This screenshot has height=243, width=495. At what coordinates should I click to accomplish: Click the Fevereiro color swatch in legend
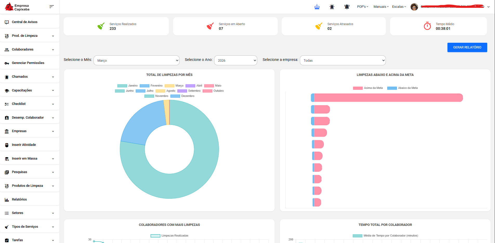coord(144,86)
